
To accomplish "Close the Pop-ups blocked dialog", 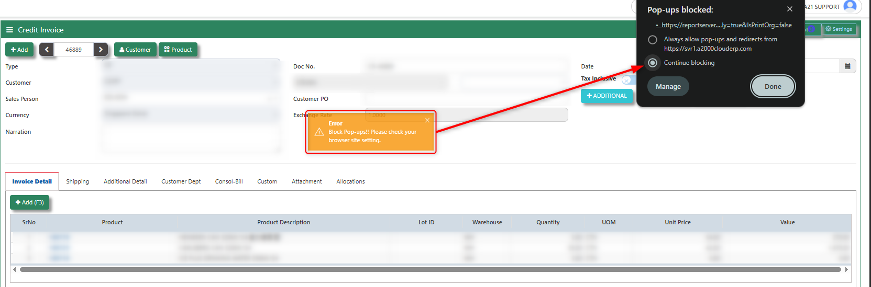I will point(790,9).
